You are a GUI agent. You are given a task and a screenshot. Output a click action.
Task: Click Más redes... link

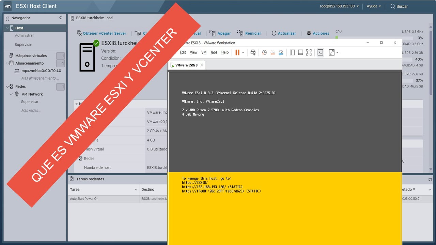point(31,111)
